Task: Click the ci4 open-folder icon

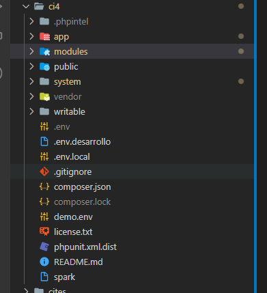Action: (39, 6)
